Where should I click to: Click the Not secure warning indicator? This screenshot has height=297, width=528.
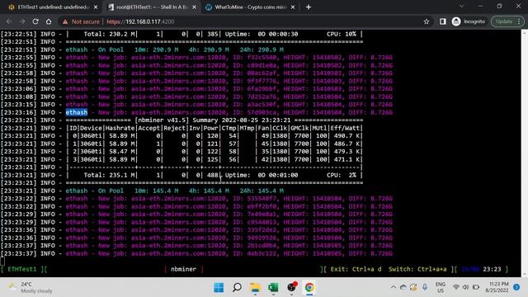pyautogui.click(x=81, y=21)
